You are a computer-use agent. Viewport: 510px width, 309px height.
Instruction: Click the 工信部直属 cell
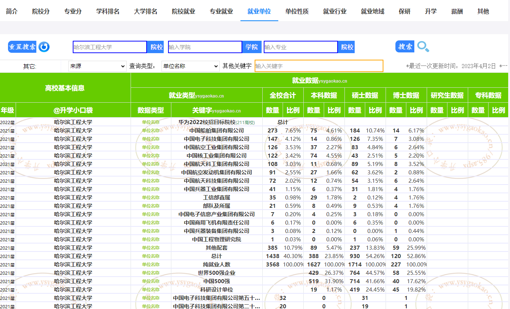coord(216,197)
